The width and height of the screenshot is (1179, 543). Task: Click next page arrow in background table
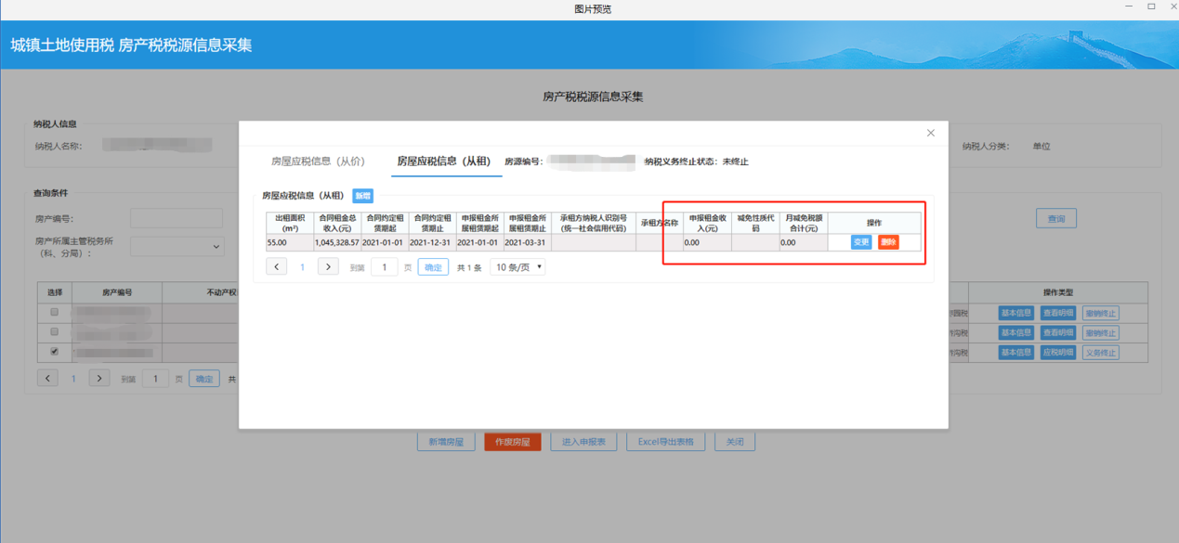(x=99, y=378)
